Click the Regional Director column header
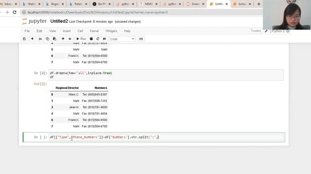Viewport: 311px width, 174px height. 67,88
